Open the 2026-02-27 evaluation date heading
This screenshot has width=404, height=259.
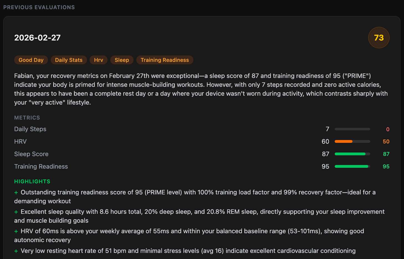[37, 38]
